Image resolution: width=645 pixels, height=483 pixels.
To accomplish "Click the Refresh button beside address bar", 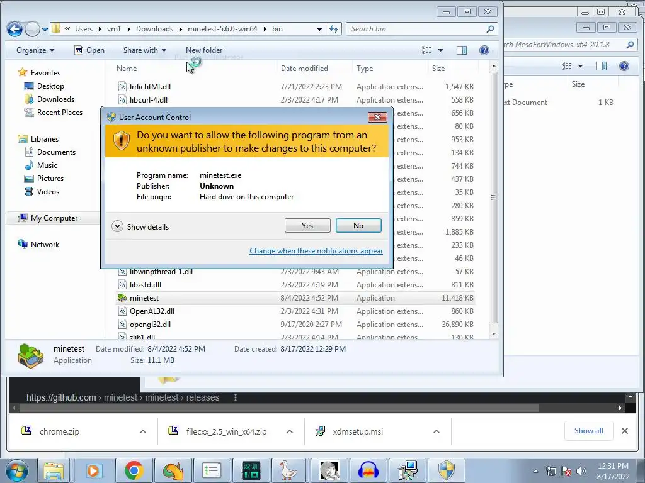I will [334, 29].
